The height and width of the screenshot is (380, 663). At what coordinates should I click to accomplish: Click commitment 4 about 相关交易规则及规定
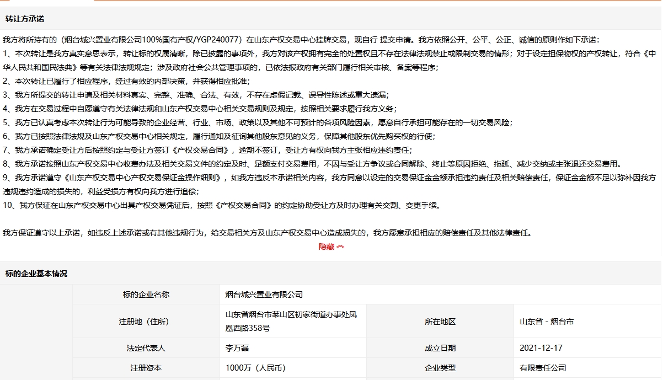click(x=200, y=109)
